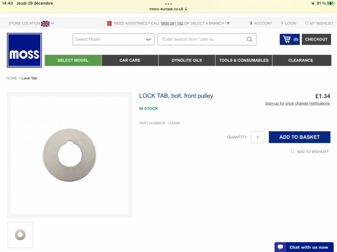
Task: Expand the store location chevron
Action: (x=52, y=23)
